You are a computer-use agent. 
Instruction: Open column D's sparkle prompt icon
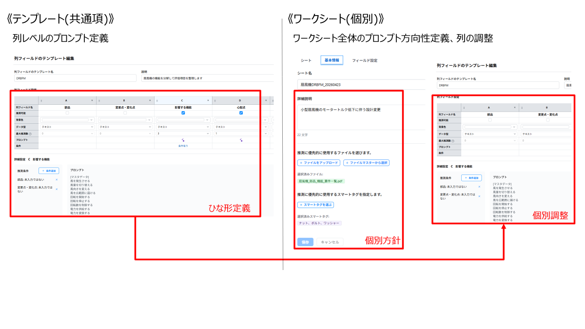click(241, 140)
